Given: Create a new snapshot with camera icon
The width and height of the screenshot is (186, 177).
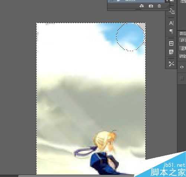Looking at the screenshot, I should 151,6.
